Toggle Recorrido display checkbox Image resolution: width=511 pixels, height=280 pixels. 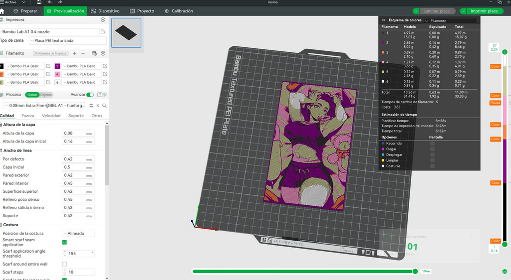[x=433, y=143]
